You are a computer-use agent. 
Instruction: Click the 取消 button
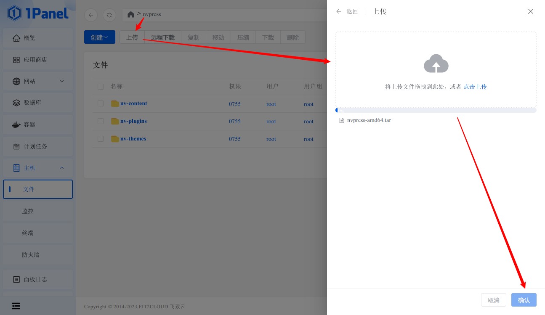tap(494, 300)
